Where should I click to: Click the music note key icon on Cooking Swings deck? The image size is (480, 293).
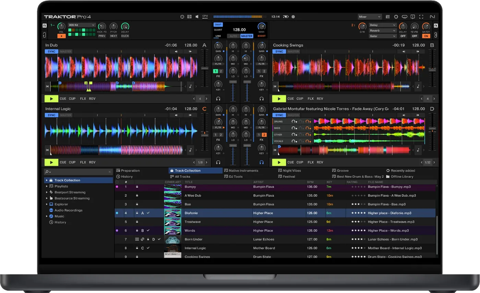tap(418, 86)
